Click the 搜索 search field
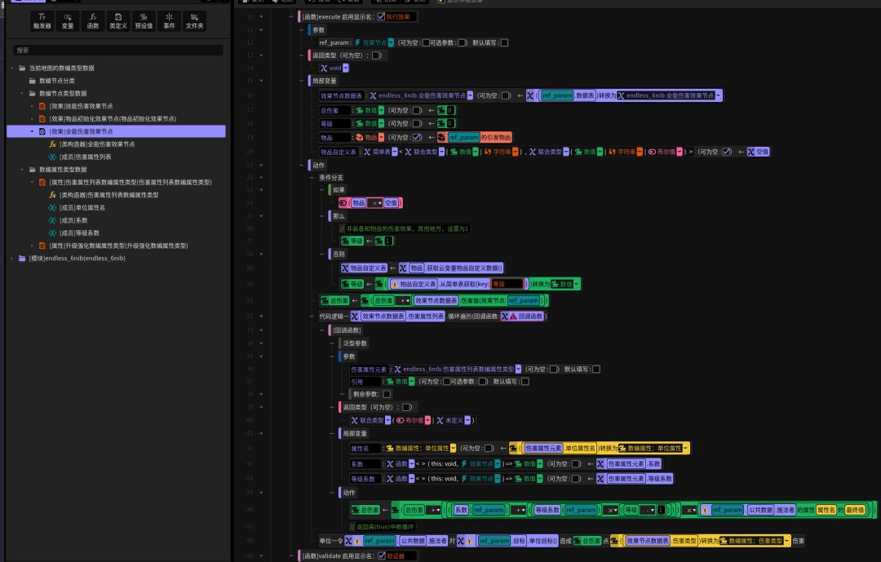This screenshot has width=881, height=562. pos(117,51)
